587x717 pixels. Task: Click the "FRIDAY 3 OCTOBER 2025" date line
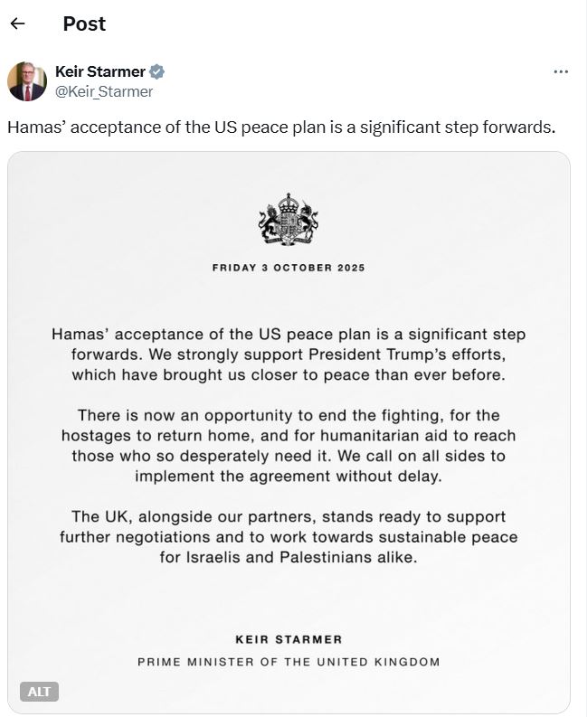click(x=289, y=268)
